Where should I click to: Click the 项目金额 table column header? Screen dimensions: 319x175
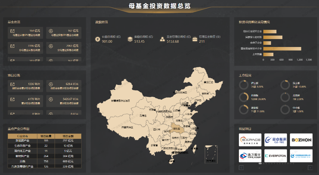coord(67,136)
